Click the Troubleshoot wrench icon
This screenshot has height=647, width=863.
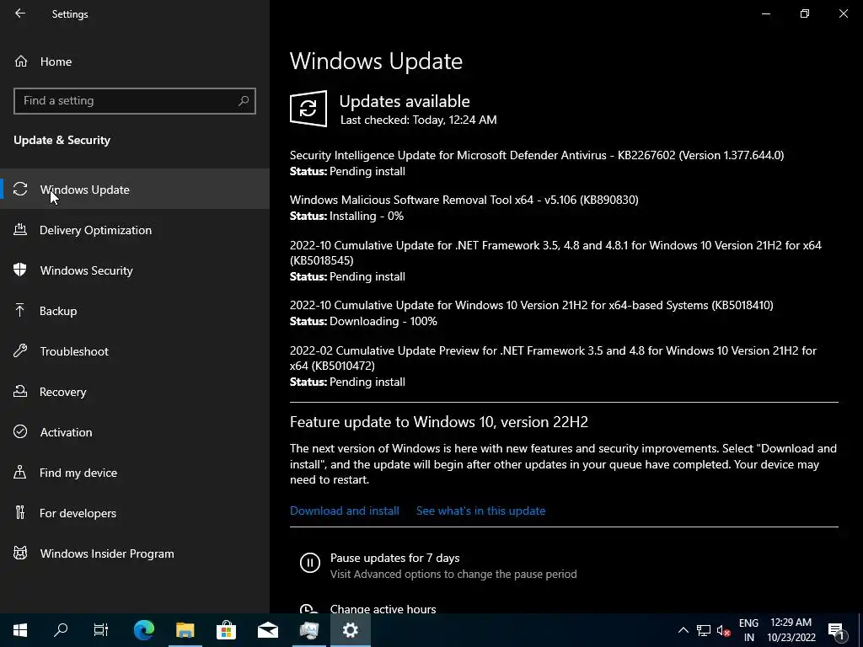pyautogui.click(x=20, y=350)
